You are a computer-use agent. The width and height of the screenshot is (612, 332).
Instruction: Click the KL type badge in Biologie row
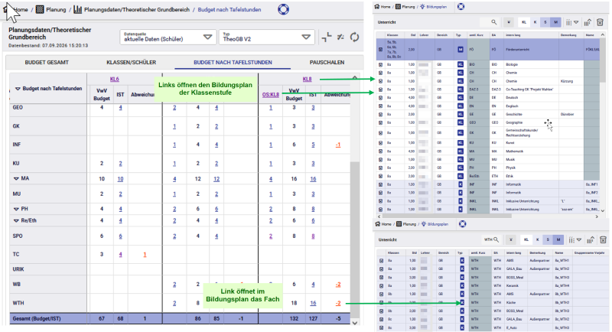pyautogui.click(x=461, y=64)
